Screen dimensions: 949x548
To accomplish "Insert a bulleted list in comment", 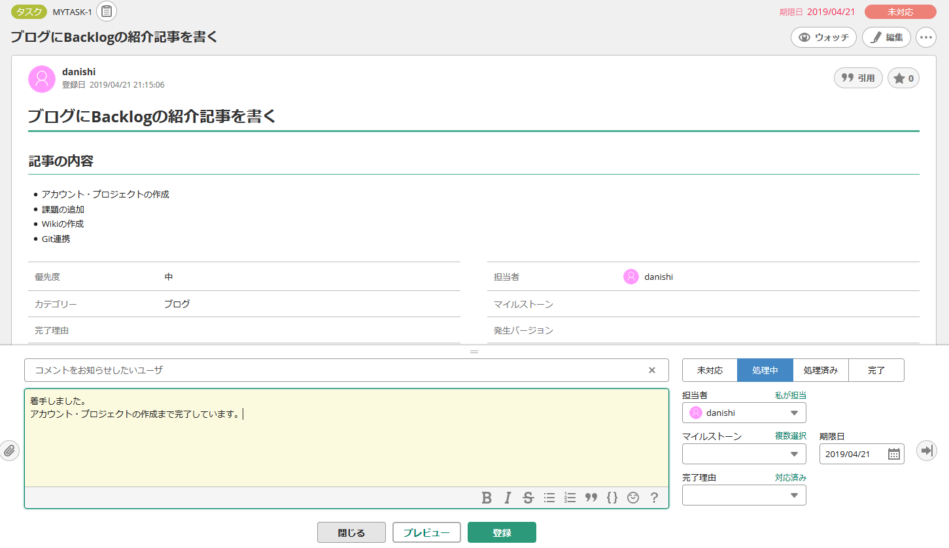I will pos(549,498).
